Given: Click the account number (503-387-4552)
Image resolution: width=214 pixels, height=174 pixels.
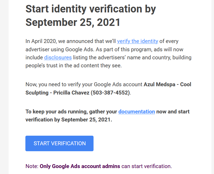Looking at the screenshot, I should tap(110, 93).
